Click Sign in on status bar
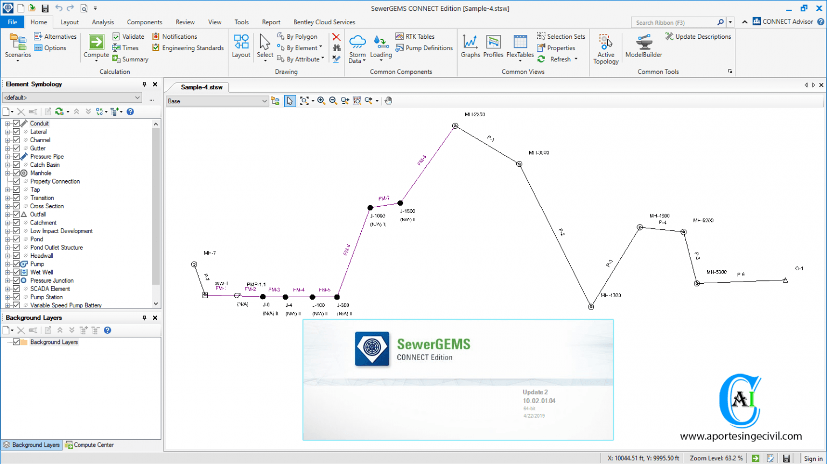 813,459
